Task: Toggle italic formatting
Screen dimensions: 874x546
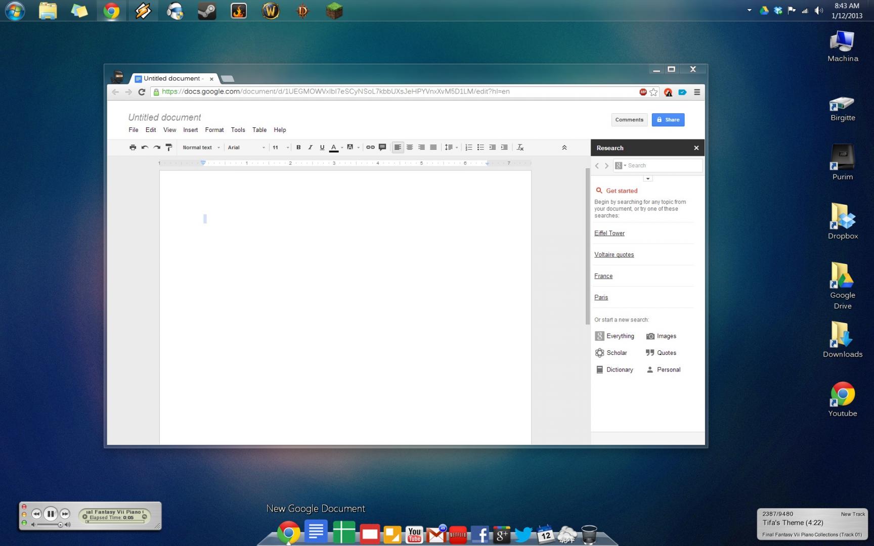Action: coord(310,148)
